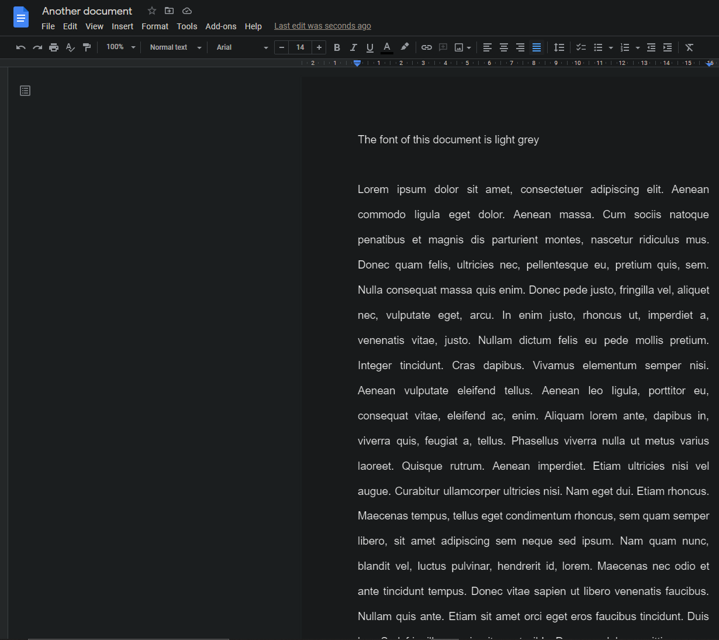Open 'Last edit was seconds ago' history

click(x=322, y=26)
